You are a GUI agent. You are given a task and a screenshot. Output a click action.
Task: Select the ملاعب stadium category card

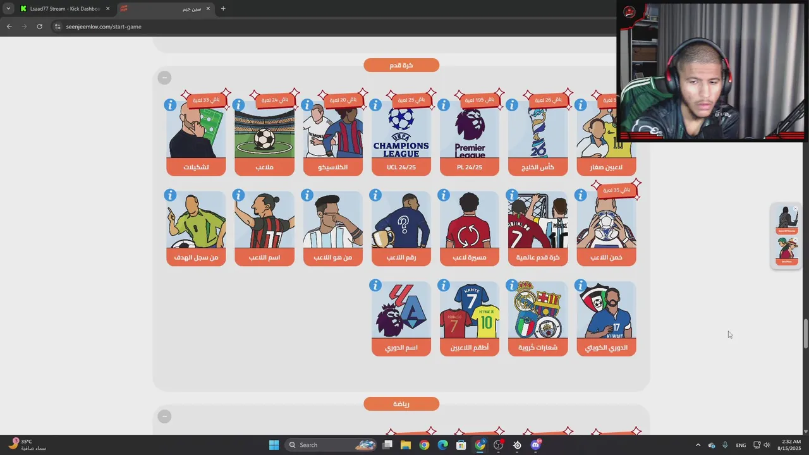pyautogui.click(x=264, y=138)
